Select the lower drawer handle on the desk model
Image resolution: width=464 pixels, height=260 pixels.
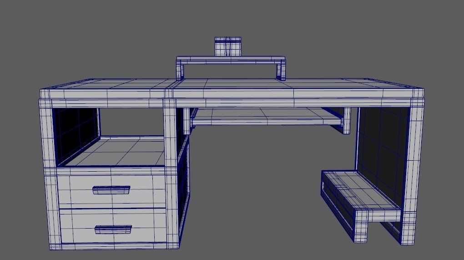[113, 229]
